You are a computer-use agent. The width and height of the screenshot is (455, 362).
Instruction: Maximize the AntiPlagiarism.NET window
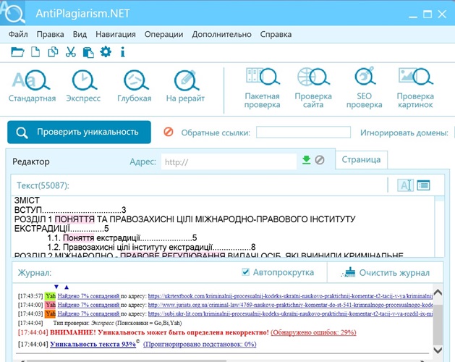pos(428,14)
